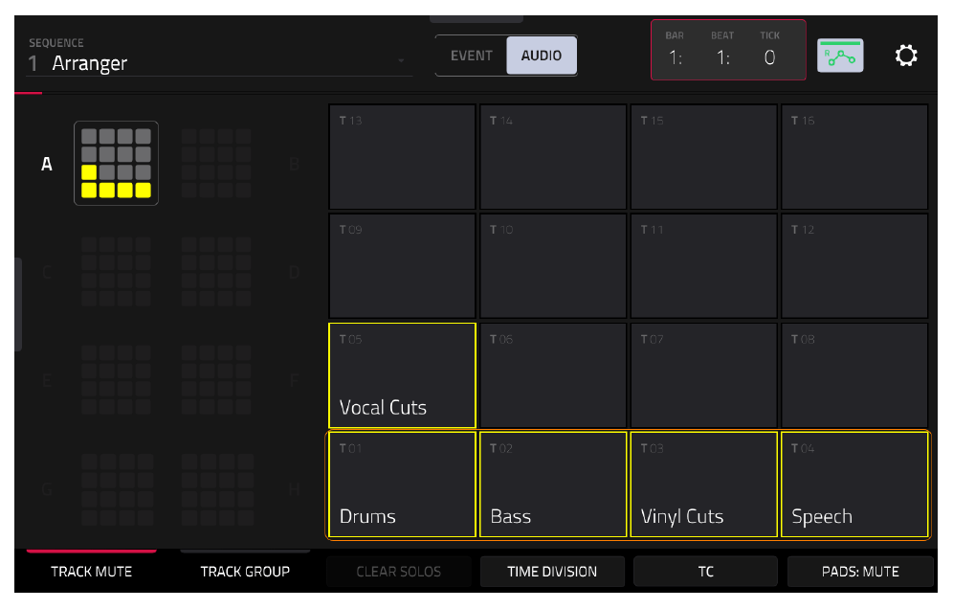Tap empty track pad T10
The width and height of the screenshot is (953, 609).
(x=553, y=266)
